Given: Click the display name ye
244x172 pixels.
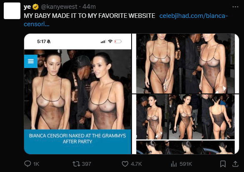Looking at the screenshot, I should pyautogui.click(x=27, y=7).
